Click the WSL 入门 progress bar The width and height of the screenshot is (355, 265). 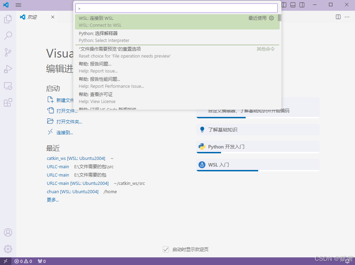click(x=258, y=170)
